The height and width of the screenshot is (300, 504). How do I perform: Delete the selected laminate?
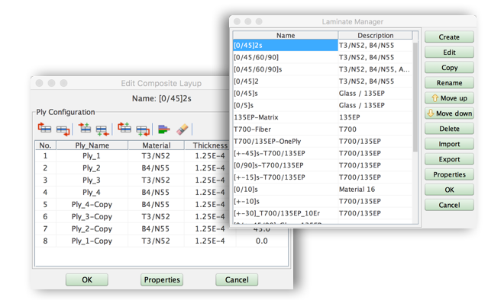click(449, 129)
